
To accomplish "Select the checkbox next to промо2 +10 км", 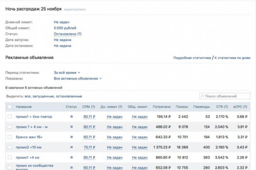I will tap(10, 147).
